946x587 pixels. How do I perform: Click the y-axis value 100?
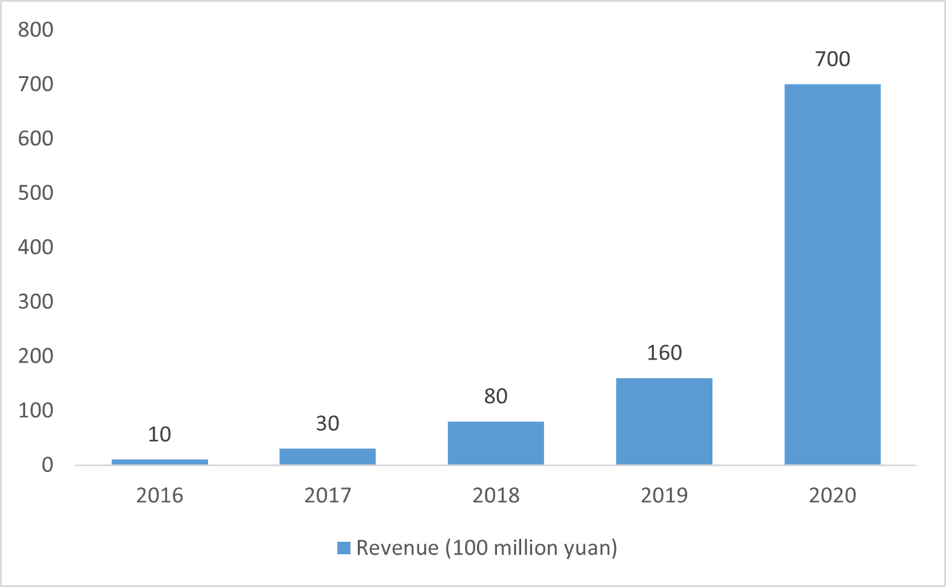[x=36, y=410]
